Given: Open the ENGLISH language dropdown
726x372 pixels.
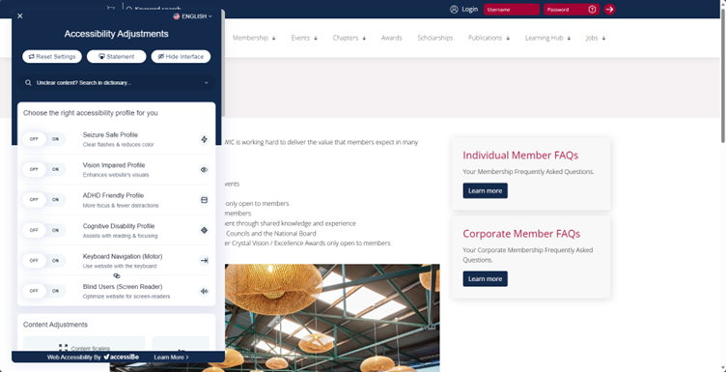Looking at the screenshot, I should pos(193,16).
